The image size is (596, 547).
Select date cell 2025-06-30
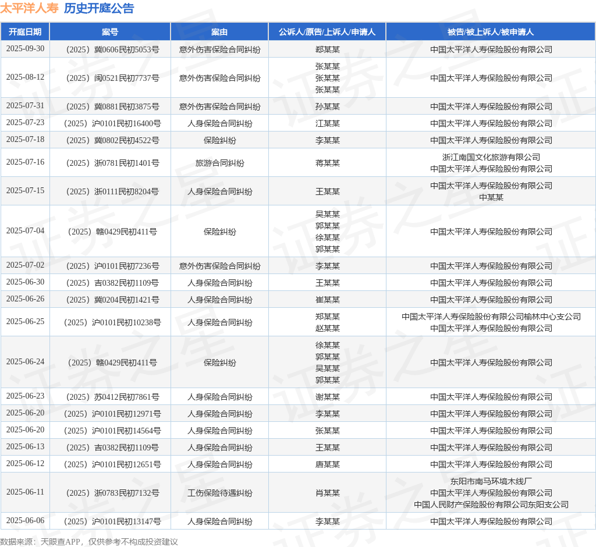pos(25,282)
